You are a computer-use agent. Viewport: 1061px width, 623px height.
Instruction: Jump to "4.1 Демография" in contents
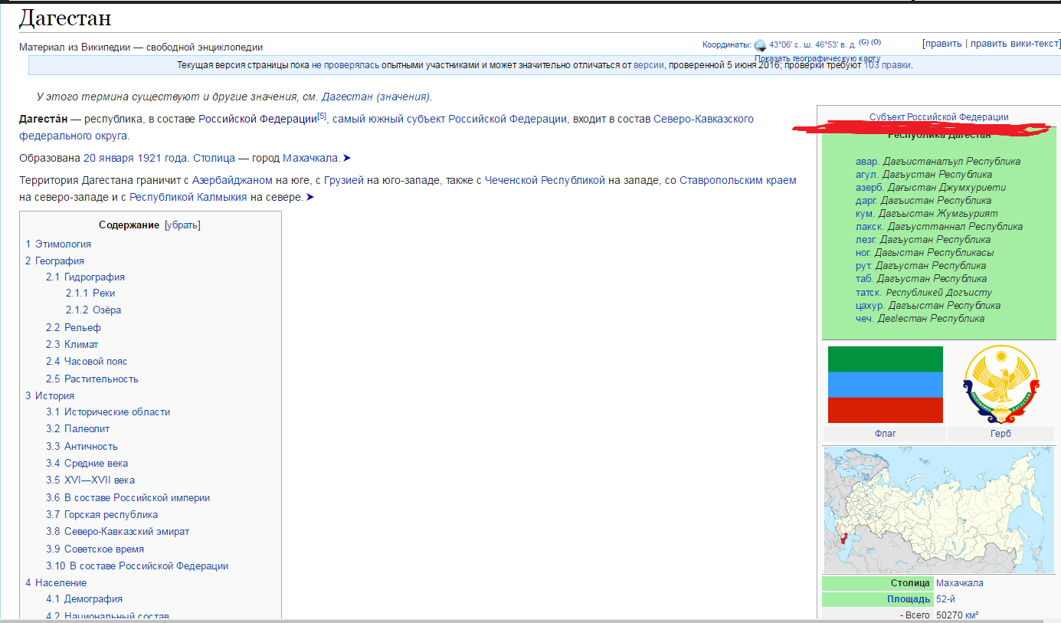(x=84, y=599)
